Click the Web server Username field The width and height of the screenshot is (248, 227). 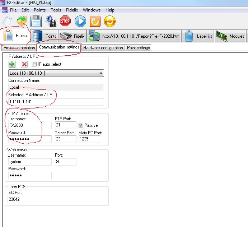coord(30,162)
